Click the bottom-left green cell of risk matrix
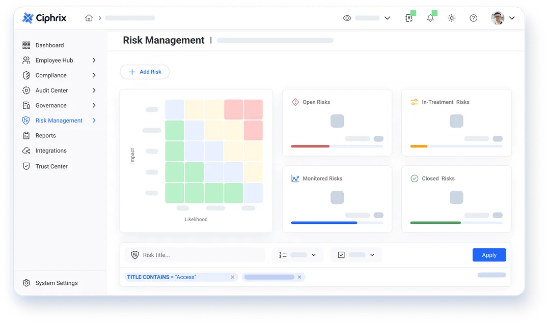The width and height of the screenshot is (550, 326). 175,193
